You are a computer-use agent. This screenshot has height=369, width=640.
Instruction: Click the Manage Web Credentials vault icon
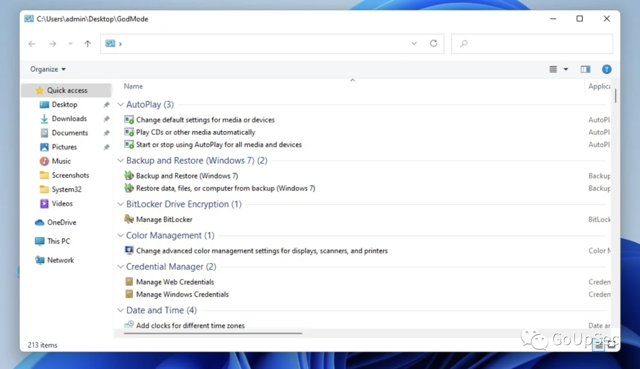[129, 282]
